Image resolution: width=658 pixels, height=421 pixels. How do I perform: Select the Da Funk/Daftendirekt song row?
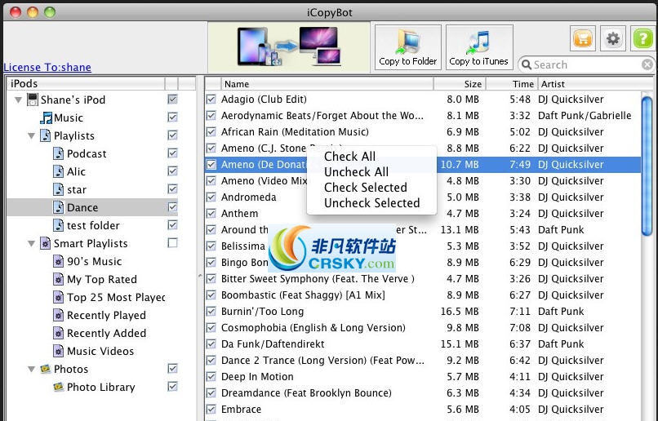click(423, 344)
